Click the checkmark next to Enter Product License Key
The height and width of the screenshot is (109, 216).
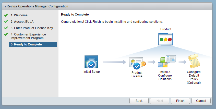pos(6,28)
